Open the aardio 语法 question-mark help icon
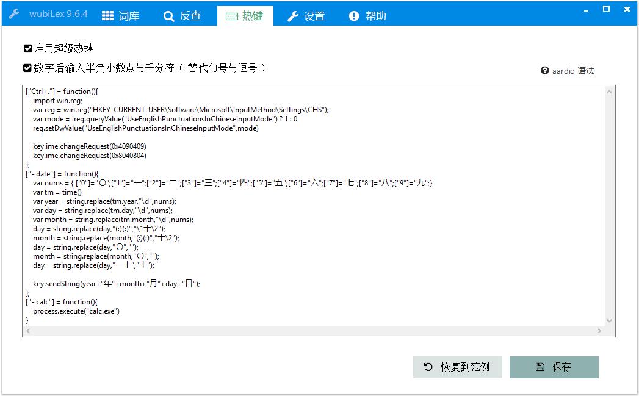The image size is (639, 396). point(544,70)
